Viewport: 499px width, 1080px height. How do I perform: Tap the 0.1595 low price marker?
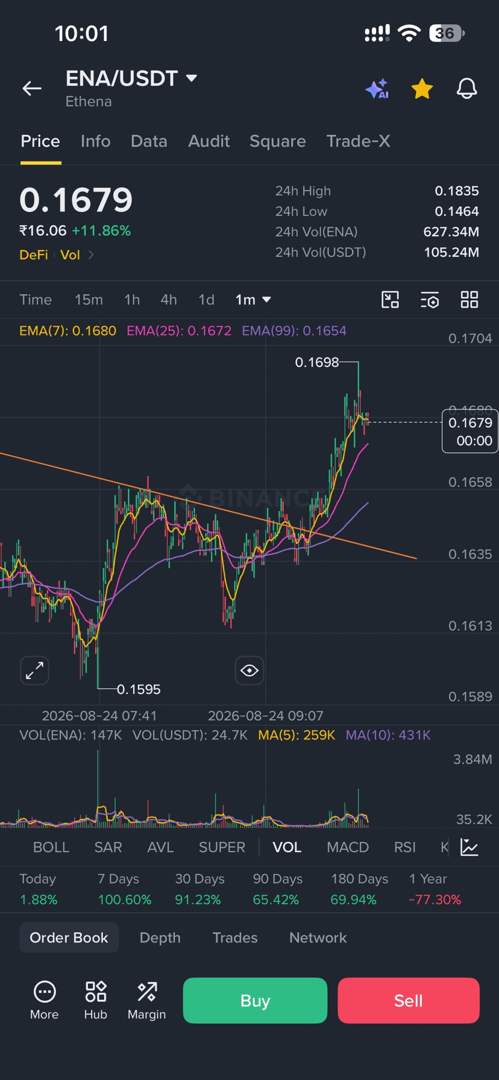tap(139, 689)
